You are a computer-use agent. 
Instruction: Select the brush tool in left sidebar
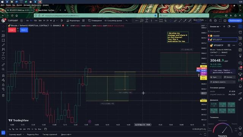pos(3,45)
